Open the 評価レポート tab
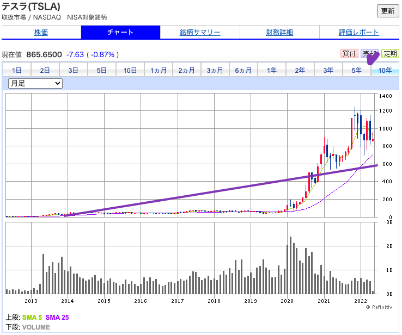Image resolution: width=402 pixels, height=335 pixels. click(359, 33)
